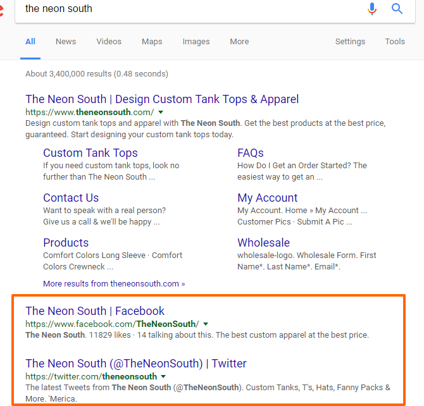Screen dimensions: 424x406
Task: Click snippet 'How Do I Get an Order Started?'
Action: pyautogui.click(x=294, y=166)
